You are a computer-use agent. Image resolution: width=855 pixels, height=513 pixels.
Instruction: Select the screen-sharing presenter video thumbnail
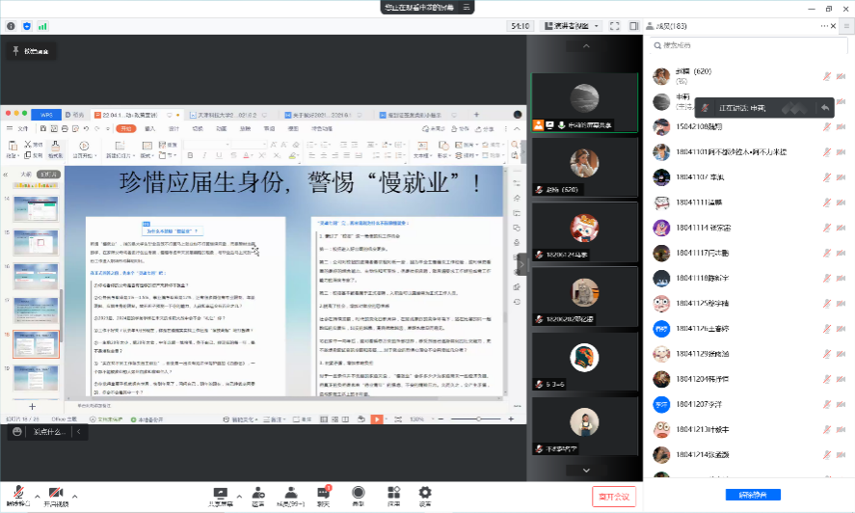pyautogui.click(x=575, y=98)
